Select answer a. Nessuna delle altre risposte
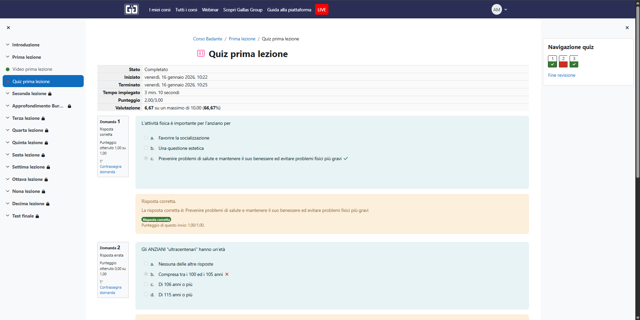 coord(146,264)
